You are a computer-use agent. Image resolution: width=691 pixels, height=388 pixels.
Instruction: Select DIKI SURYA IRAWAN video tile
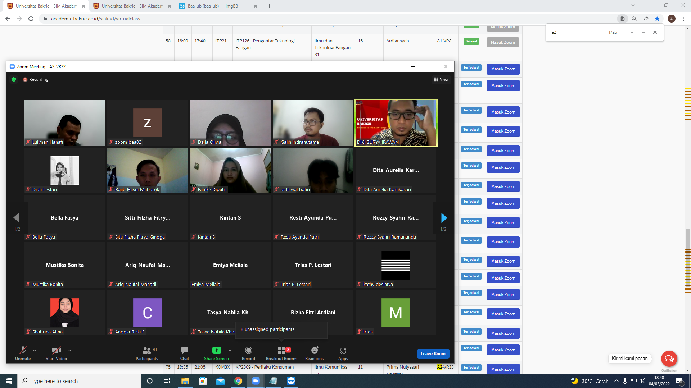pos(396,123)
